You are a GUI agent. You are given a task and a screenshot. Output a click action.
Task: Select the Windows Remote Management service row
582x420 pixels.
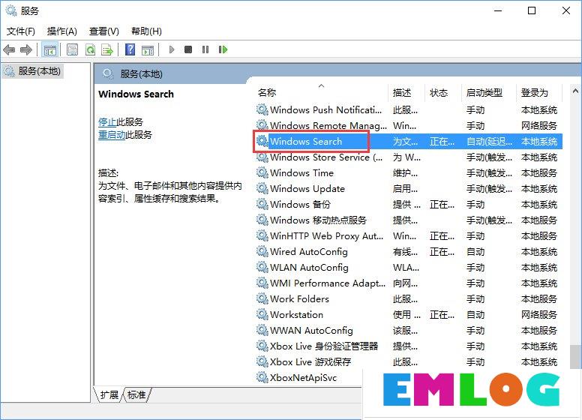(x=409, y=125)
